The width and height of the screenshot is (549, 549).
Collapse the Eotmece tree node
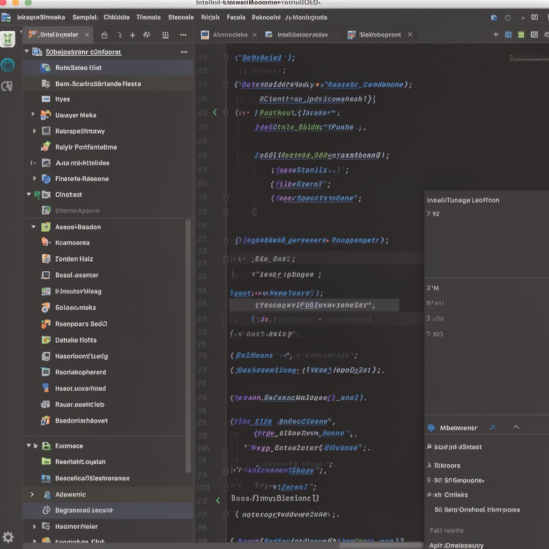click(29, 446)
